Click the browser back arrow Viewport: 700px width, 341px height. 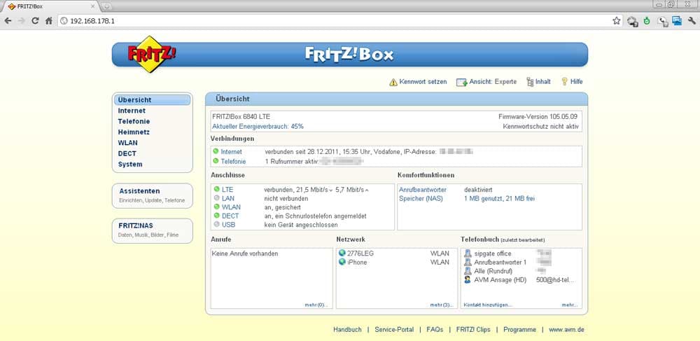tap(8, 20)
